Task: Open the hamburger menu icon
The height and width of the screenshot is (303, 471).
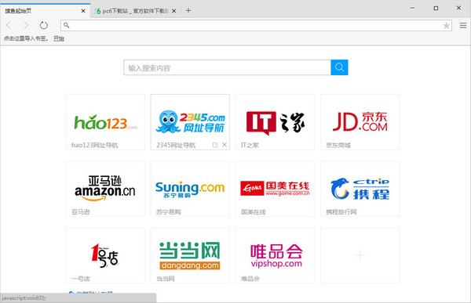Action: (463, 26)
